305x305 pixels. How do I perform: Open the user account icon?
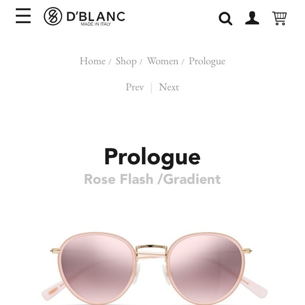(x=252, y=18)
